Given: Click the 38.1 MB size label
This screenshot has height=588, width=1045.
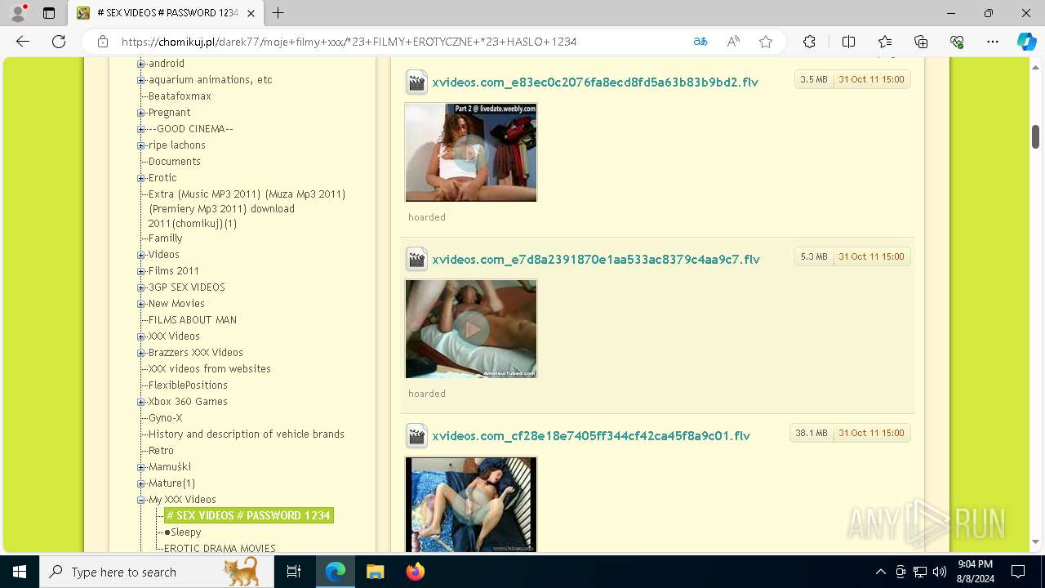Looking at the screenshot, I should click(x=812, y=433).
